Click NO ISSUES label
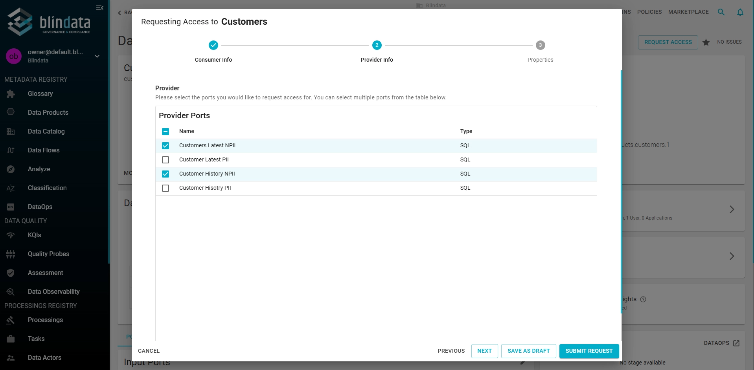The width and height of the screenshot is (754, 370). pyautogui.click(x=729, y=42)
